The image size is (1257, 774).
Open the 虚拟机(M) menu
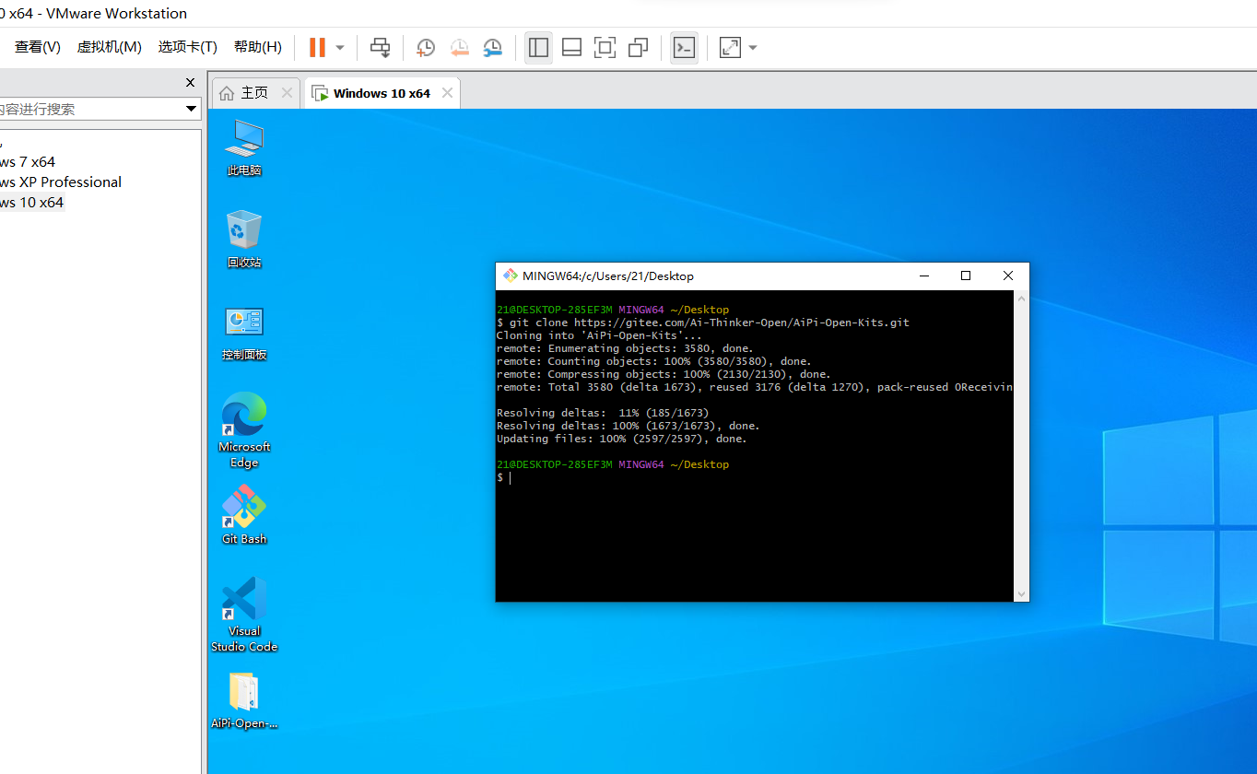click(x=109, y=47)
